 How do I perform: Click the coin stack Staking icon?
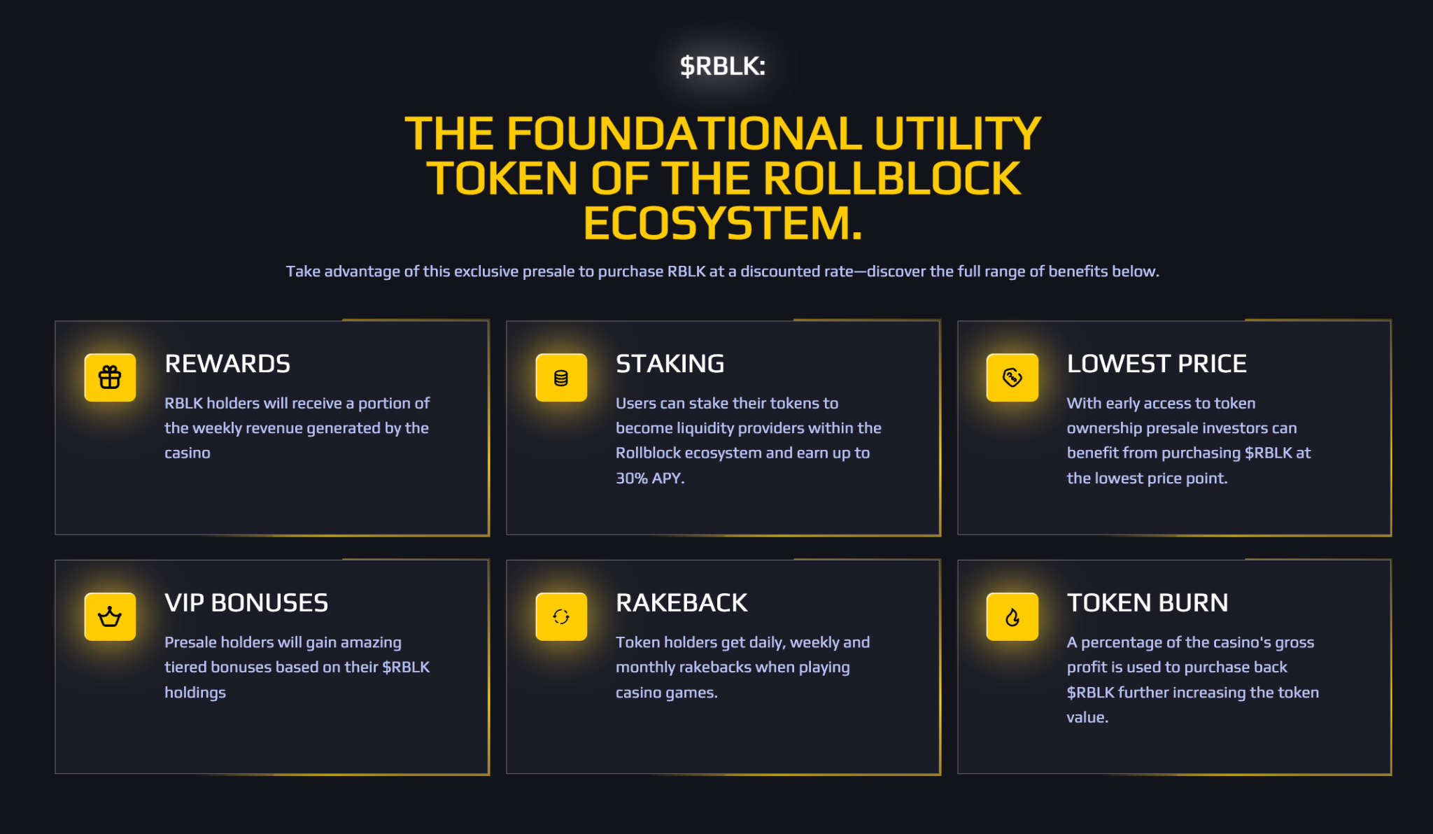[561, 378]
